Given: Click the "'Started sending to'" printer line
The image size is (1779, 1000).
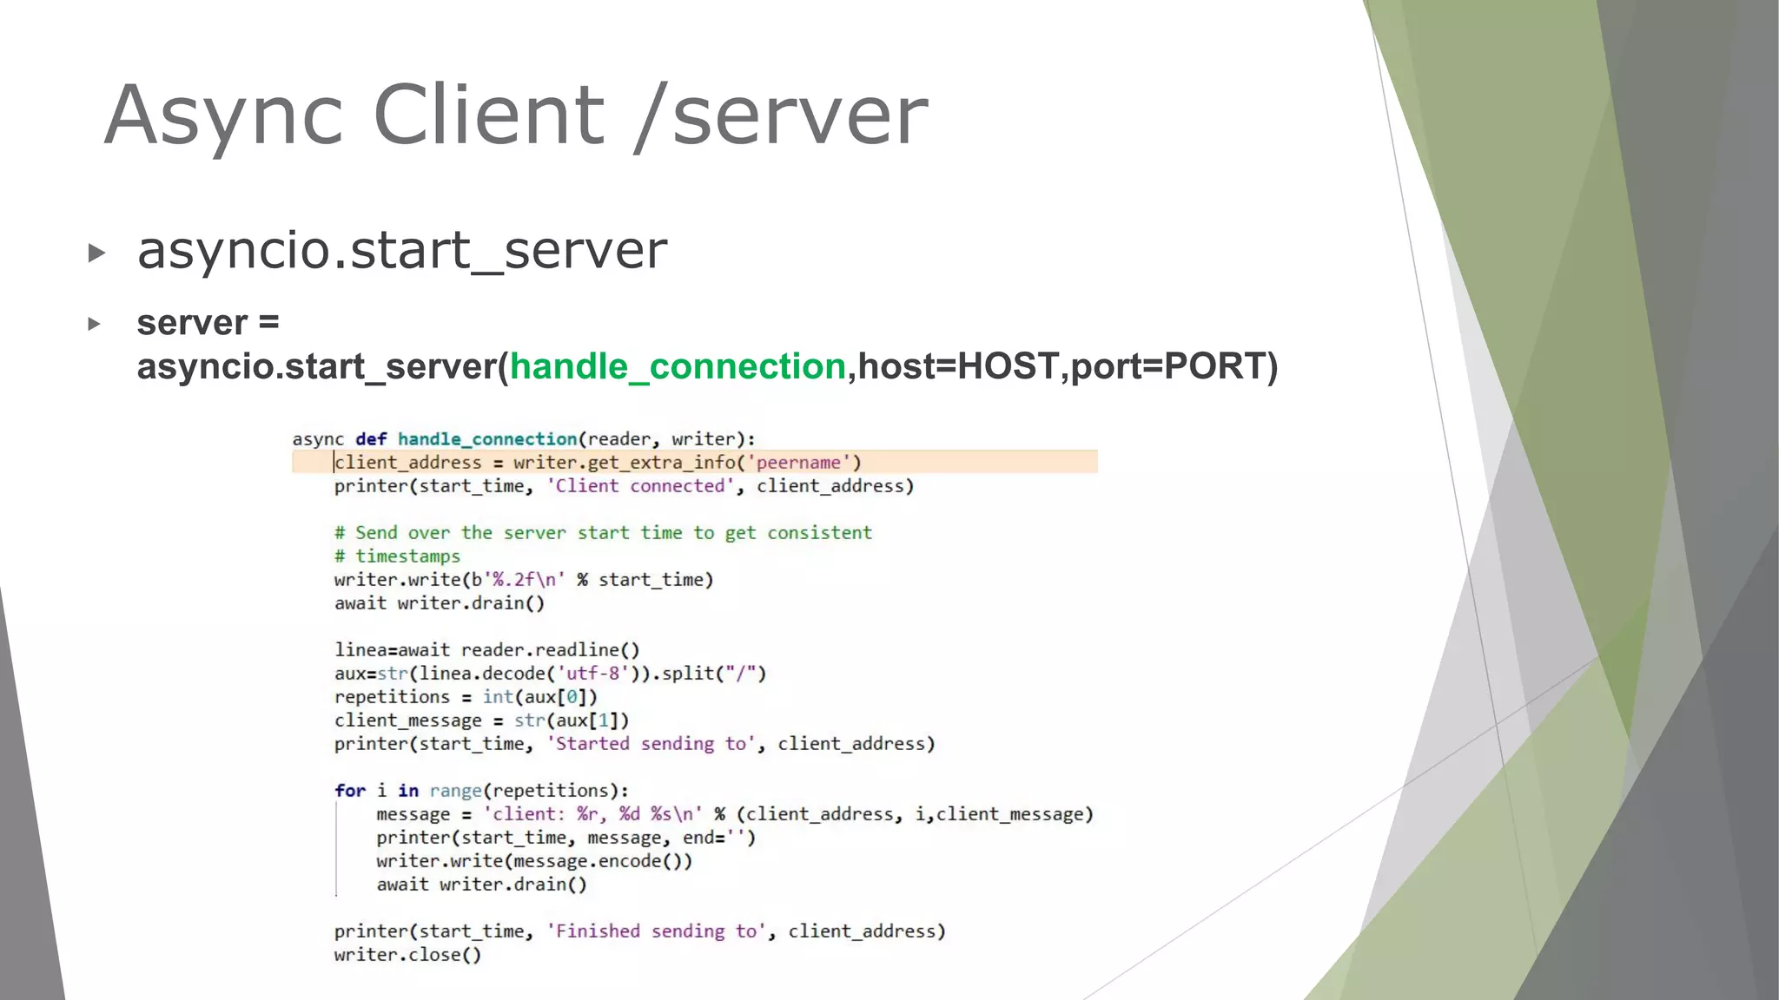Looking at the screenshot, I should point(635,744).
